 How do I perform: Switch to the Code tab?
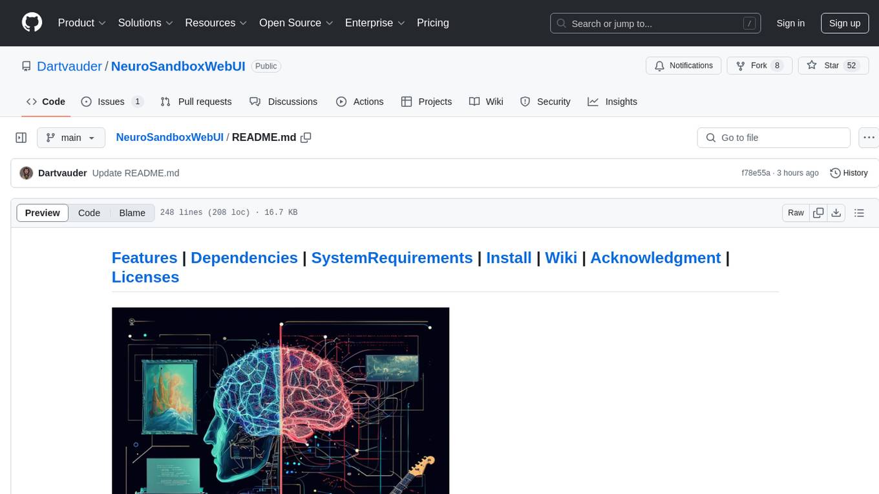(46, 102)
